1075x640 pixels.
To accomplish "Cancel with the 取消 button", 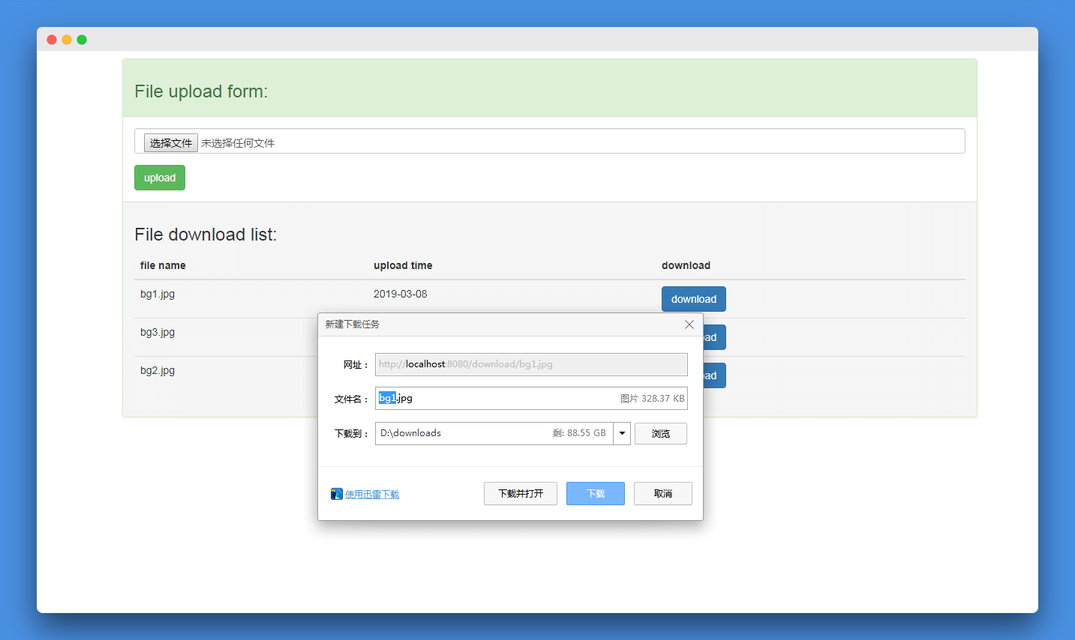I will pyautogui.click(x=663, y=494).
